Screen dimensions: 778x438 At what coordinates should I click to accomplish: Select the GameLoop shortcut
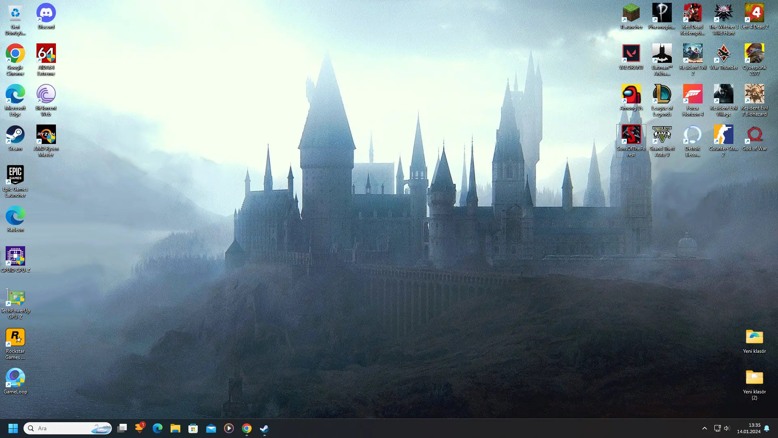tap(15, 382)
